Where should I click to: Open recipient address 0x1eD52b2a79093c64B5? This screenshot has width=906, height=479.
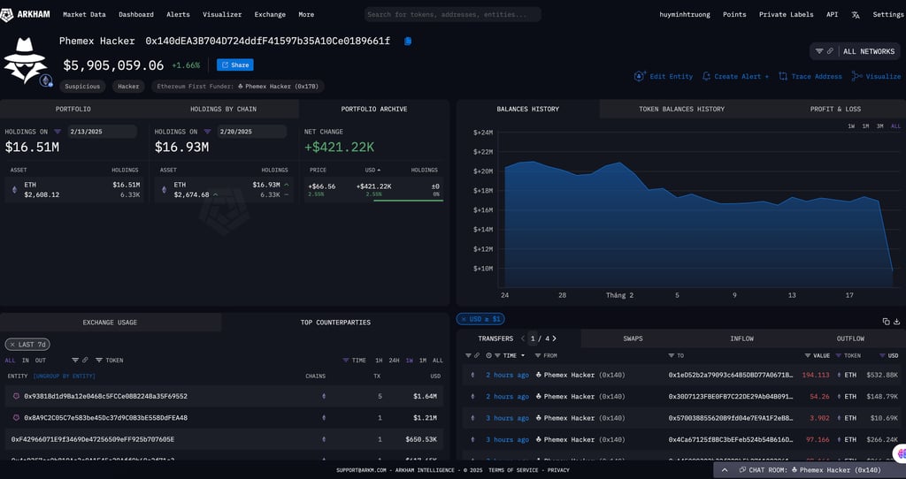pos(731,375)
